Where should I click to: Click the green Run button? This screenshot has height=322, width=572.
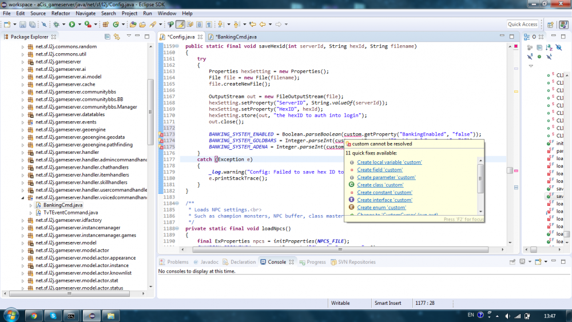[x=71, y=25]
